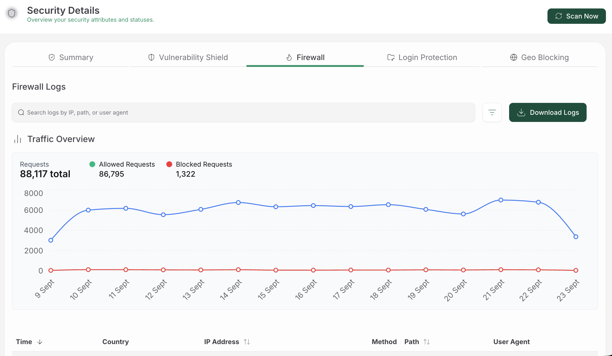The image size is (612, 356).
Task: Click the 20 Sept axis label
Action: pyautogui.click(x=455, y=290)
